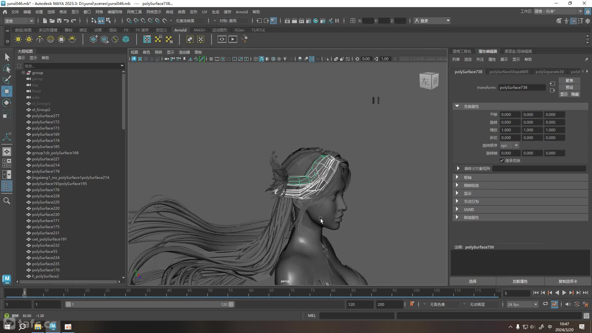Viewport: 592px width, 333px height.
Task: Switch to the XGen shelf tab
Action: [x=239, y=30]
